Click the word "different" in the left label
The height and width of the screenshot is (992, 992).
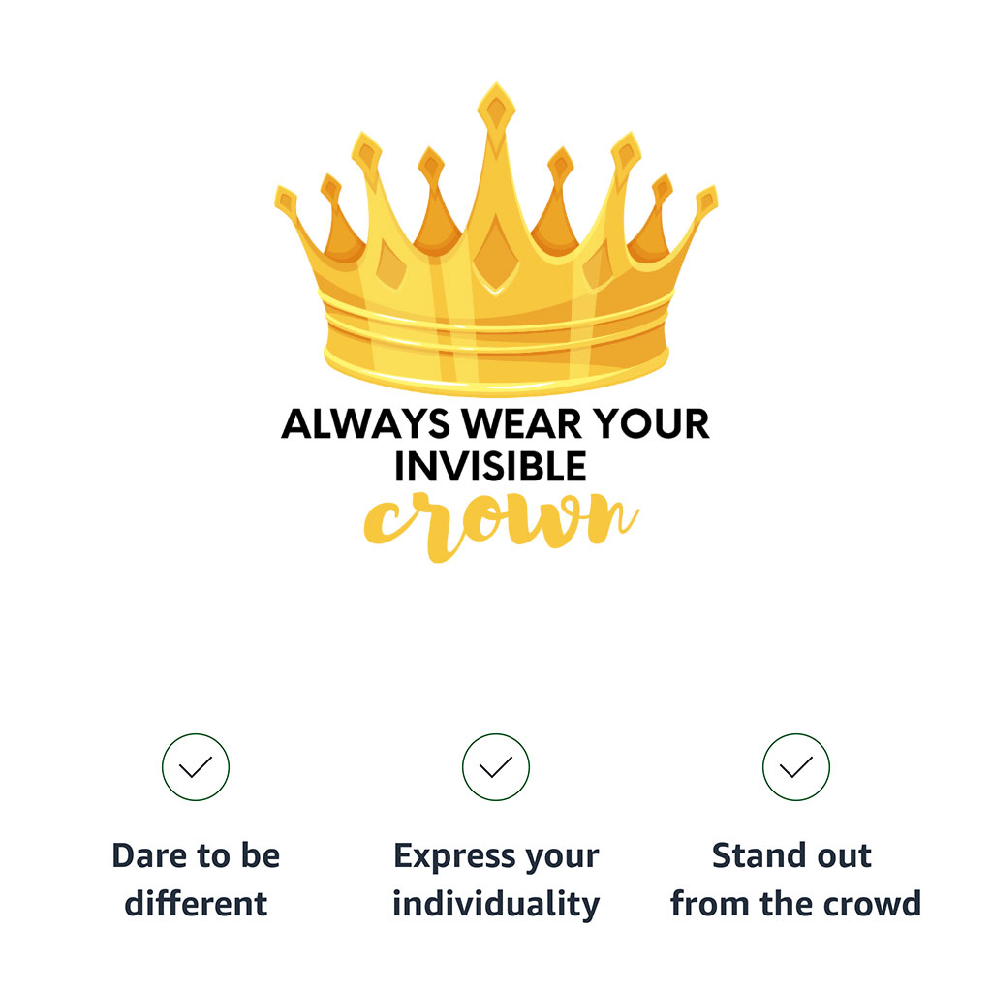[196, 904]
